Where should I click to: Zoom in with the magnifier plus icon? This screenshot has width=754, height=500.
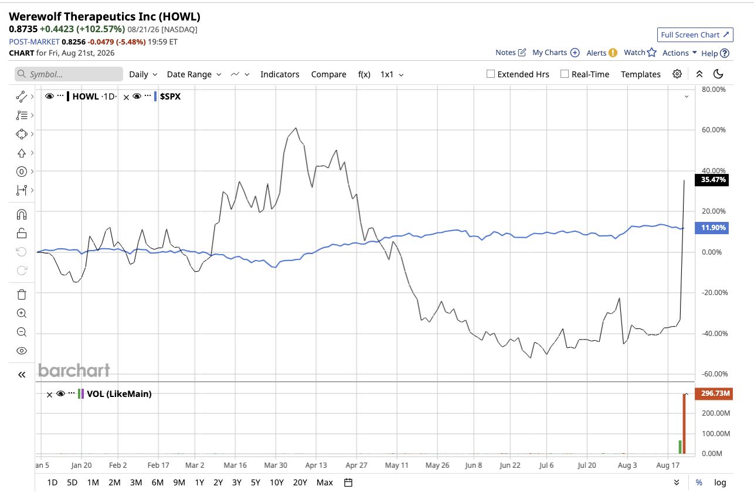[22, 313]
